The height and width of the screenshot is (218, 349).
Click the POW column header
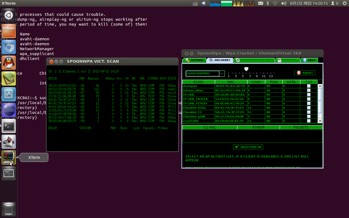tap(273, 82)
